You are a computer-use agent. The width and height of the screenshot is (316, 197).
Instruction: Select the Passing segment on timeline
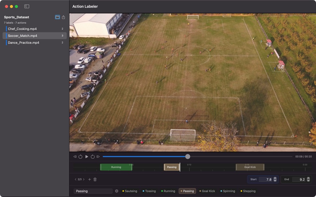[x=172, y=167]
